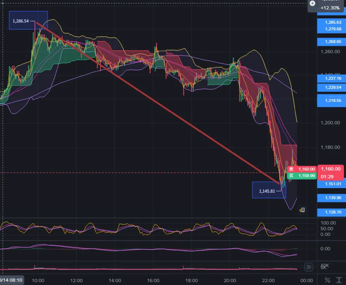Select the 1,229.54 price level label
Image resolution: width=346 pixels, height=285 pixels.
pos(331,87)
